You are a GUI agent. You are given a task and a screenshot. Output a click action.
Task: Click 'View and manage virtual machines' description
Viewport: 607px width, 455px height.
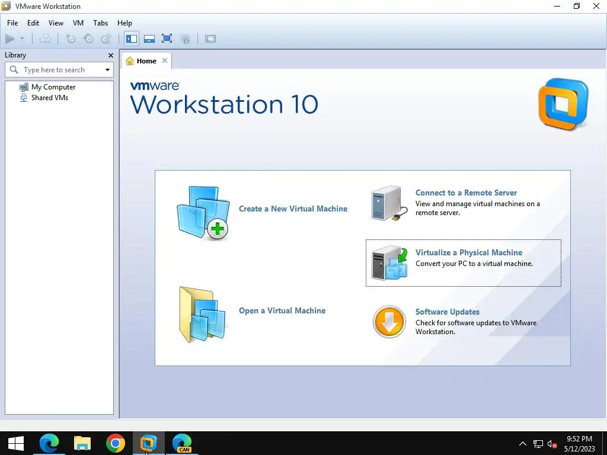coord(477,208)
